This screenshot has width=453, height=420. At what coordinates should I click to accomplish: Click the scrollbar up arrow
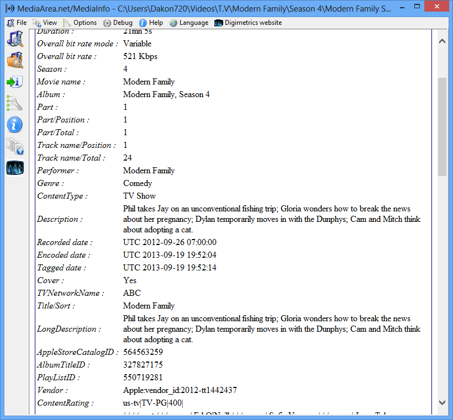[442, 41]
